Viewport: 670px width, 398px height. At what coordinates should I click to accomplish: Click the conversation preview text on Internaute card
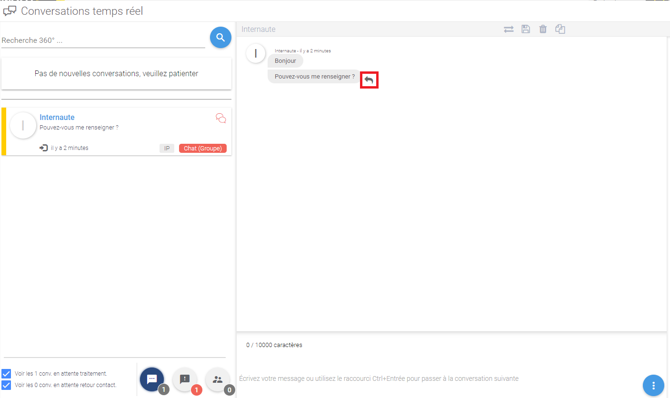coord(79,128)
